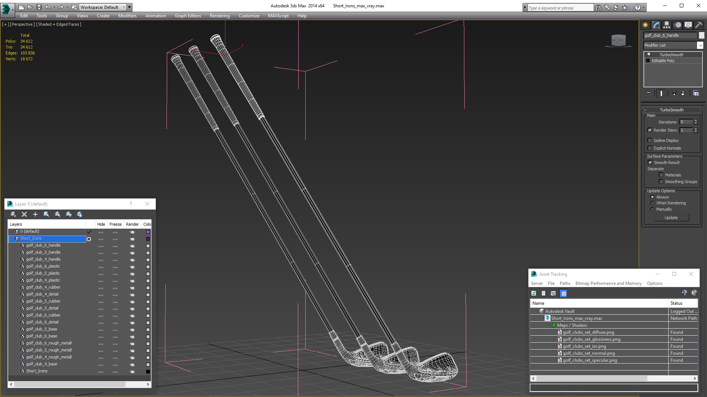707x397 pixels.
Task: Open the Hierarchy command panel tab
Action: tap(667, 25)
